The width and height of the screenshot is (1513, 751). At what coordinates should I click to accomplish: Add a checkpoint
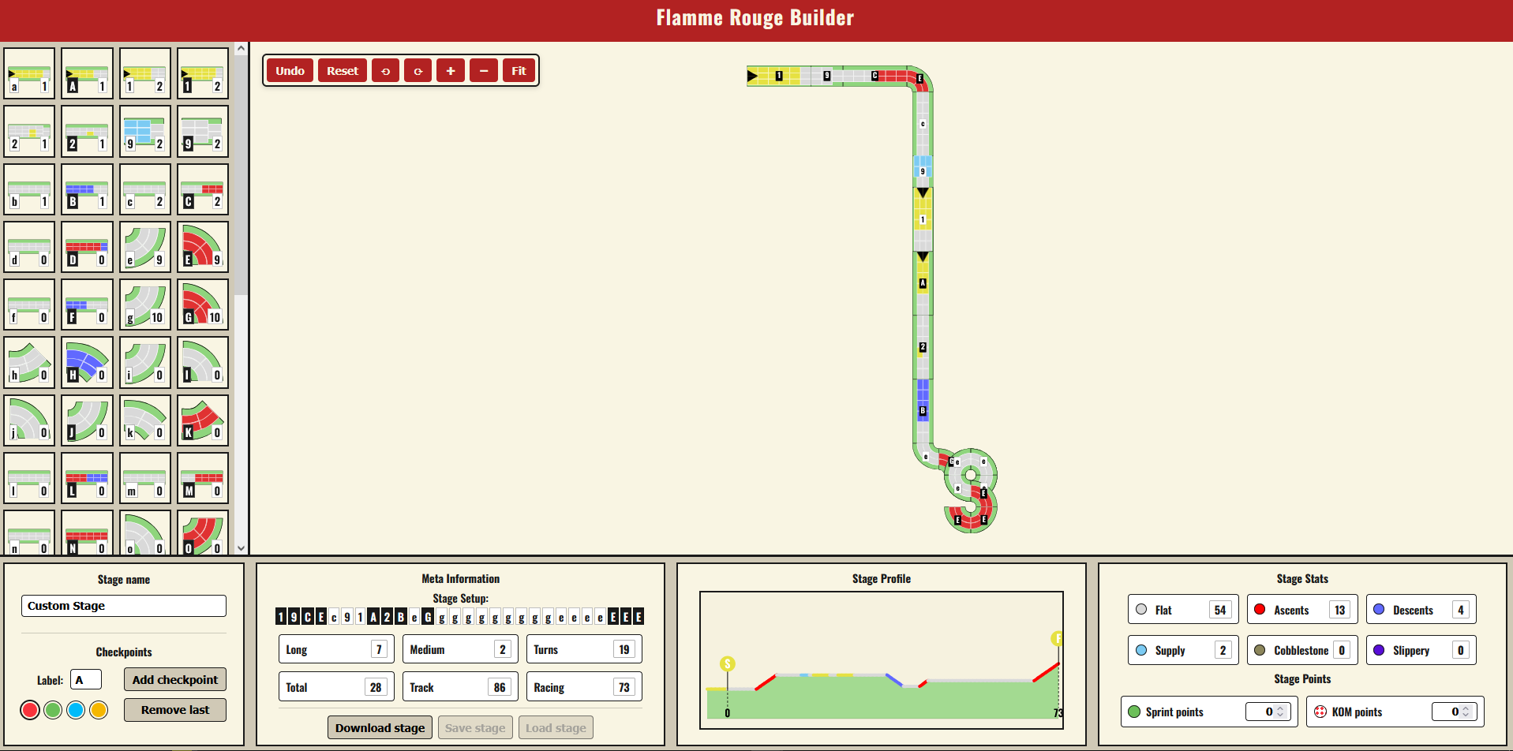pos(175,679)
